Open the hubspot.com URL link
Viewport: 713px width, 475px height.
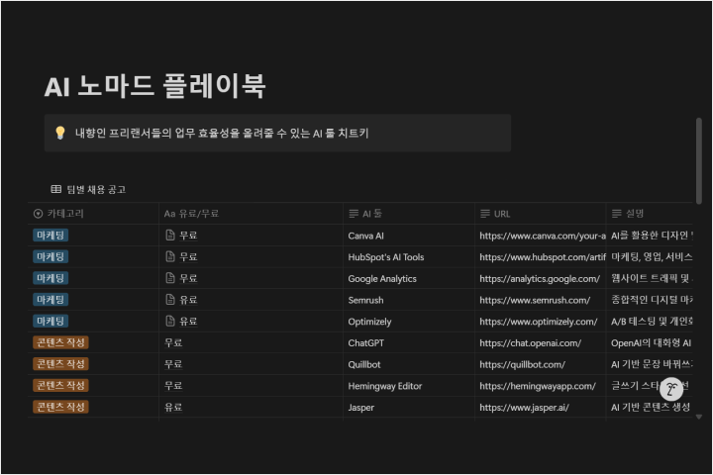pyautogui.click(x=543, y=257)
